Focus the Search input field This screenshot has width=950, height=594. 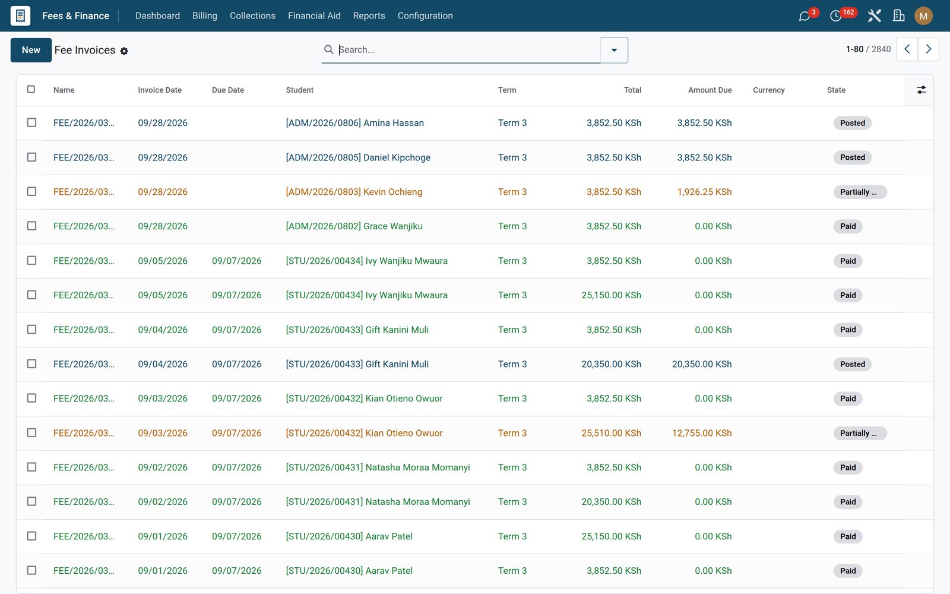tap(469, 50)
